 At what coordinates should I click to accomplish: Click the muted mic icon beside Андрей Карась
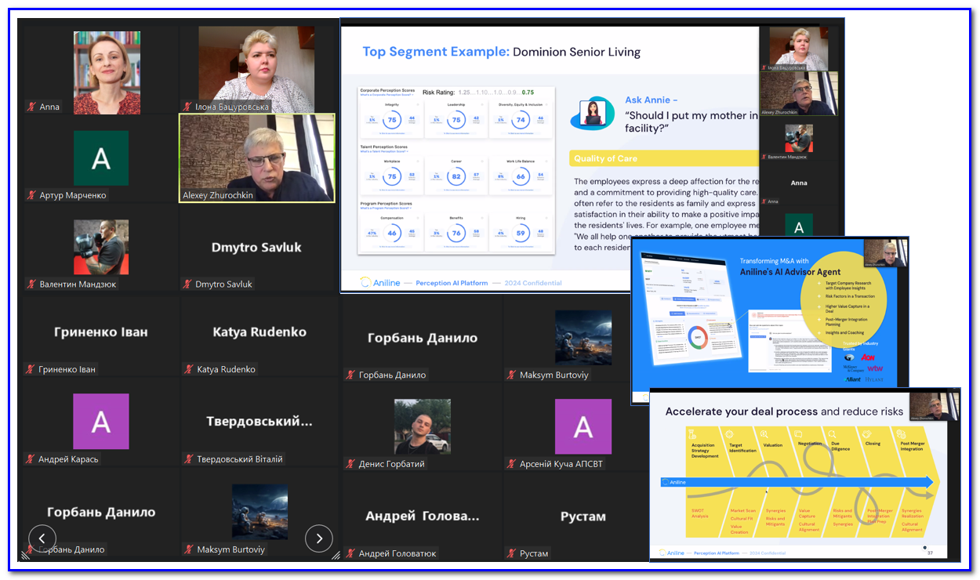point(31,459)
